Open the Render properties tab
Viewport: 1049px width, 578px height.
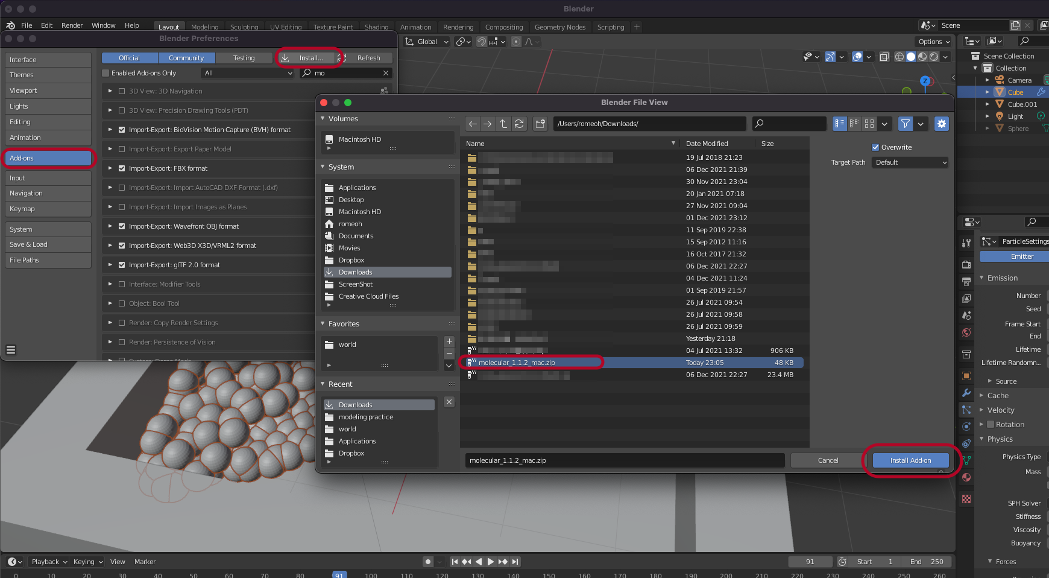pos(966,265)
